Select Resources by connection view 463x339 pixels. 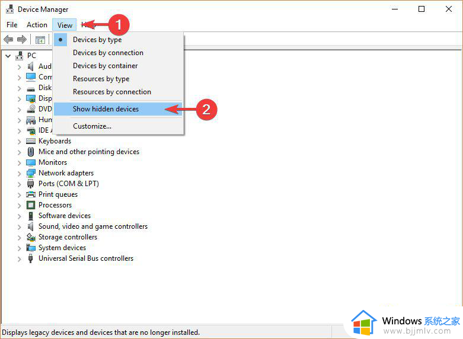[119, 92]
